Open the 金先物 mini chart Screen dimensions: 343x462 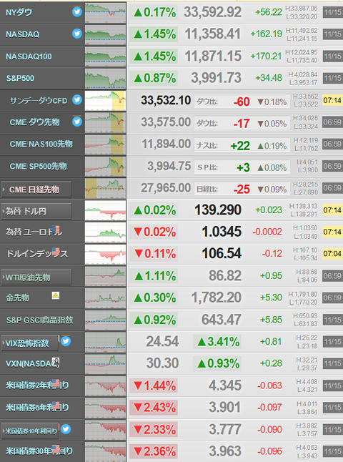tap(106, 298)
